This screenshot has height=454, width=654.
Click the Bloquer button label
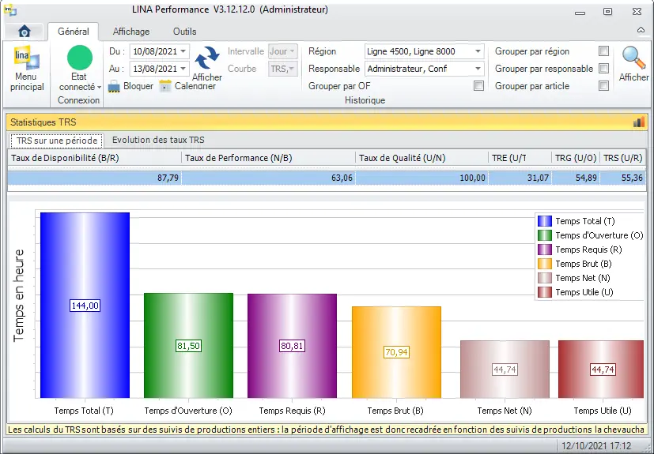138,86
